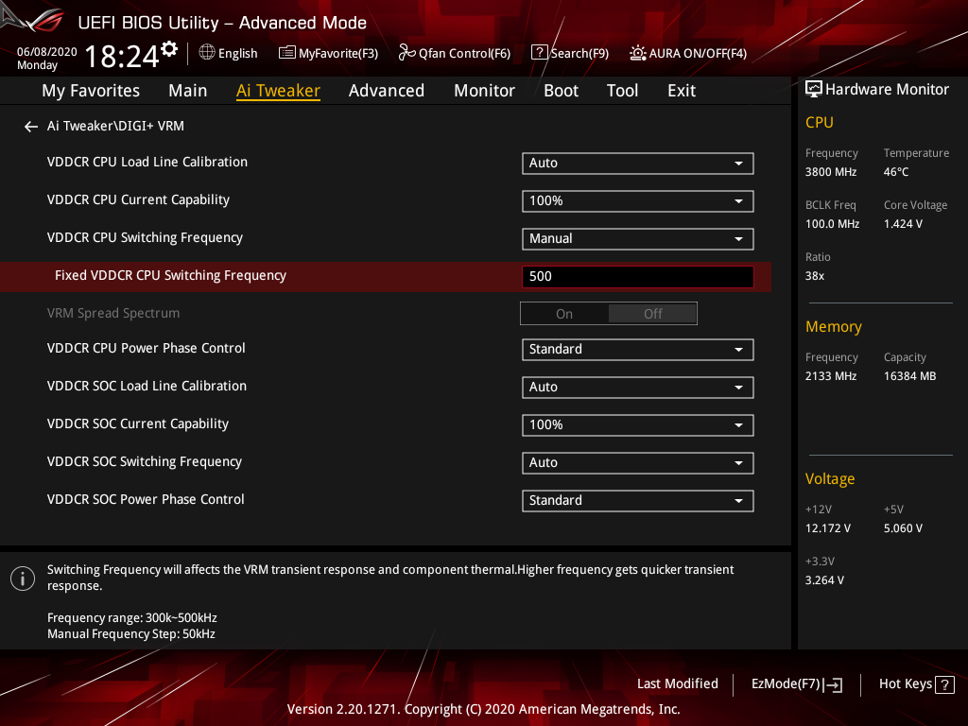Open Qfan Control fan icon
The height and width of the screenshot is (726, 968).
click(x=406, y=53)
